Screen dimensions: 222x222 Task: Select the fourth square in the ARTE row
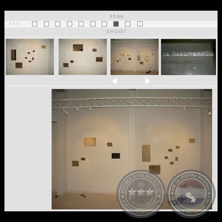click(x=70, y=24)
